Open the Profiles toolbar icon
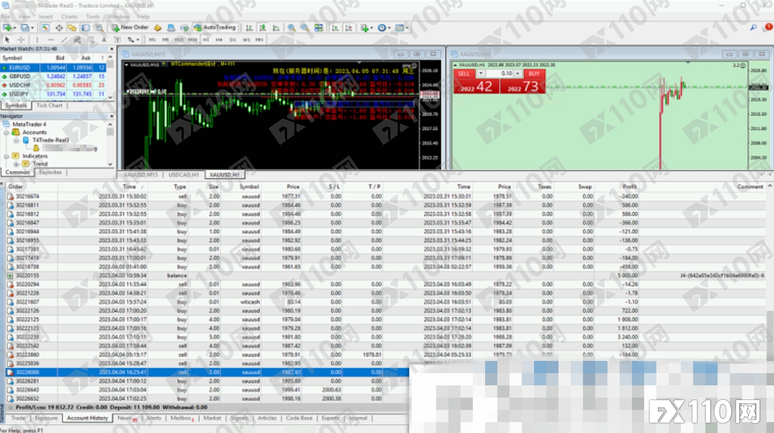The image size is (774, 433). 24,28
